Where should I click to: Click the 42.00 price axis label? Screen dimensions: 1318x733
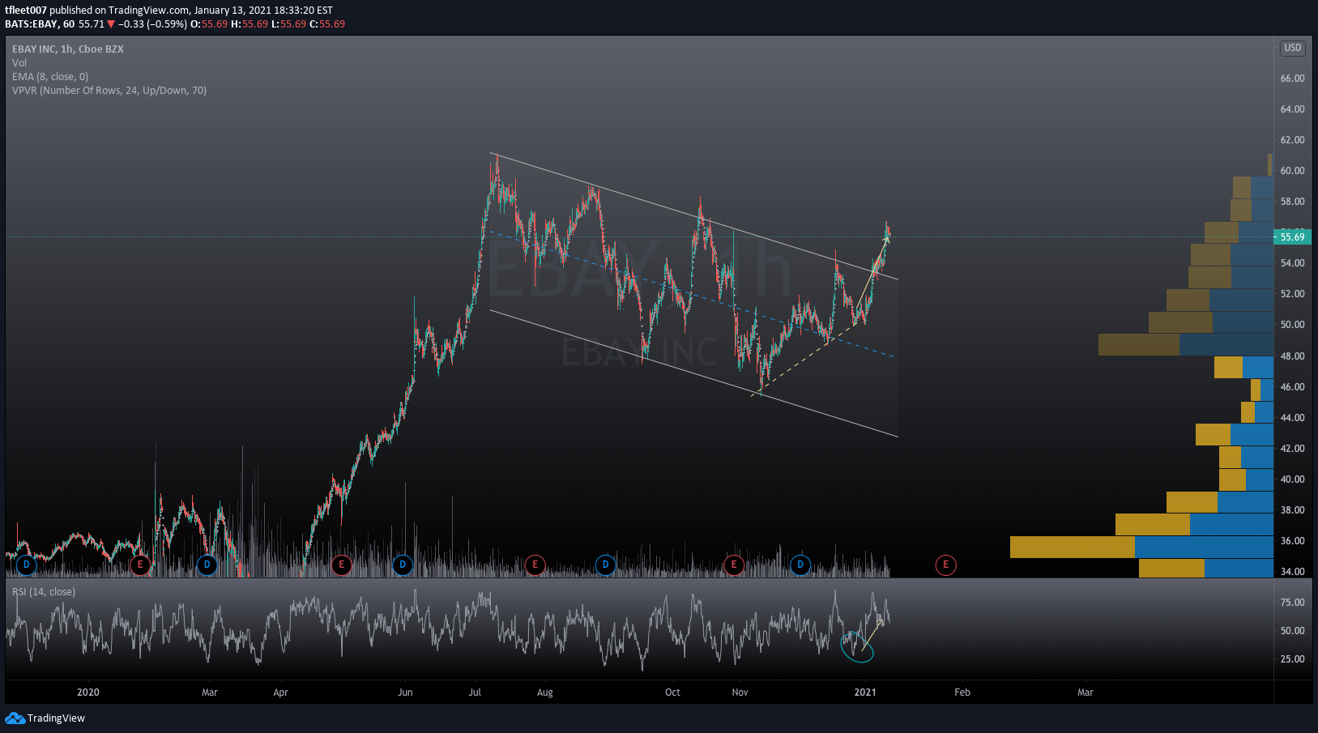coord(1292,449)
